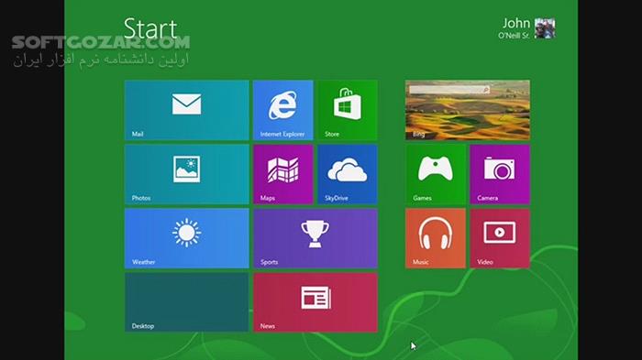The width and height of the screenshot is (642, 360).
Task: Click the John user name text
Action: [x=516, y=23]
